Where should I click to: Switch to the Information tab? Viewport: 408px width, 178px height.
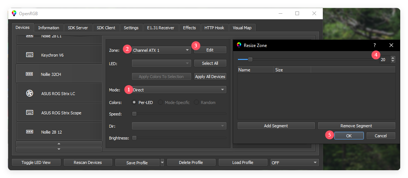(x=49, y=27)
